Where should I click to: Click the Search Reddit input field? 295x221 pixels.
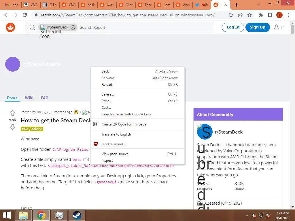point(146,27)
